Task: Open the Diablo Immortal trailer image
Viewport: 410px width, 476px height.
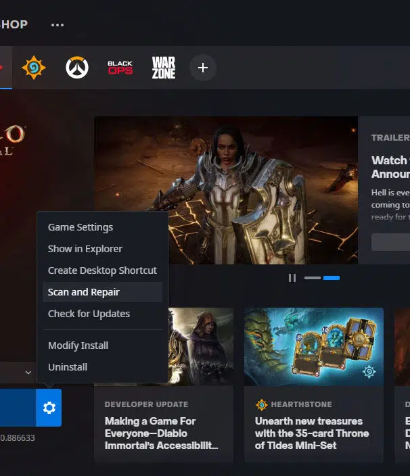Action: [226, 191]
